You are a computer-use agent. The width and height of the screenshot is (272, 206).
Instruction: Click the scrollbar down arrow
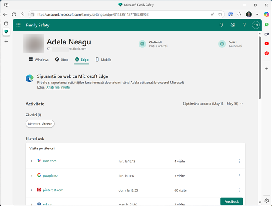[260, 202]
